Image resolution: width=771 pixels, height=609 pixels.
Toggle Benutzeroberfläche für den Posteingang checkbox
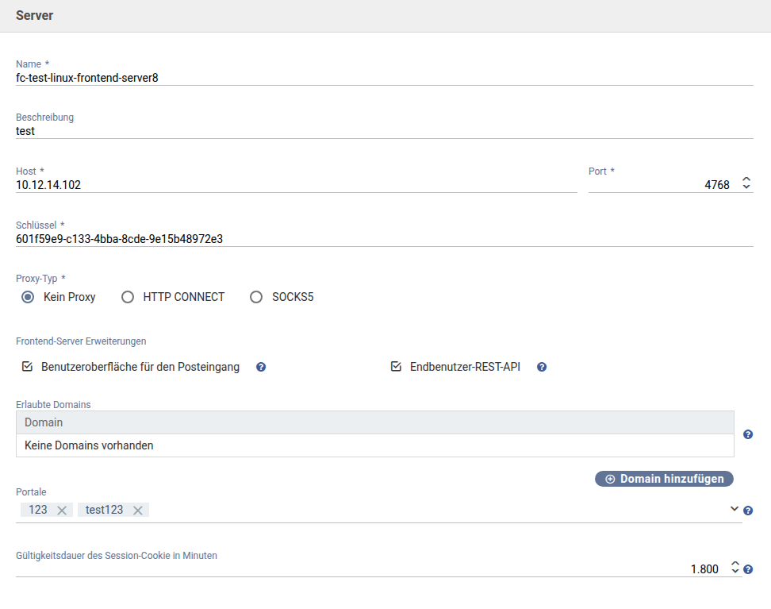28,368
